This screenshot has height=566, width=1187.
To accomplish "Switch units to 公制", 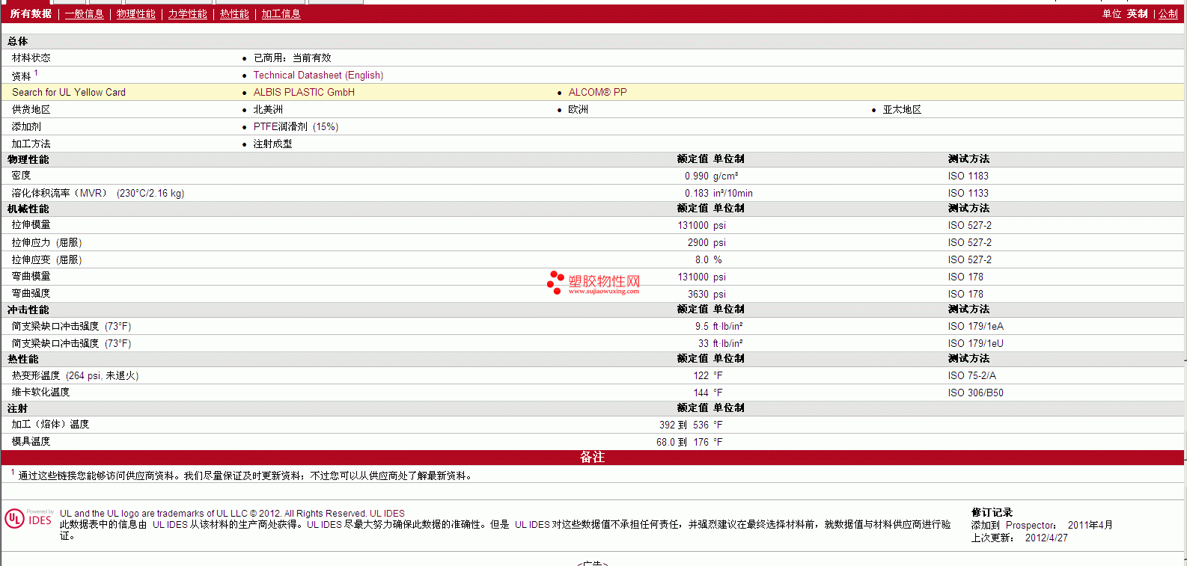I will click(x=1168, y=14).
